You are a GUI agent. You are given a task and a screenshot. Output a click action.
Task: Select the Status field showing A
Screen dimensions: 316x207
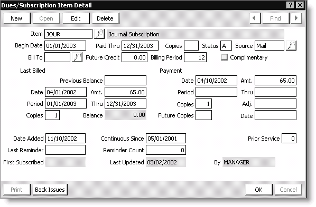pyautogui.click(x=226, y=46)
